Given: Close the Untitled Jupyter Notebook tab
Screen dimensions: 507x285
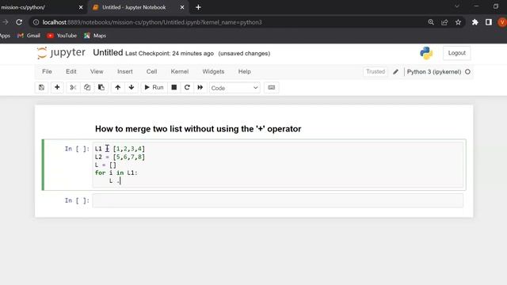Looking at the screenshot, I should pyautogui.click(x=182, y=7).
